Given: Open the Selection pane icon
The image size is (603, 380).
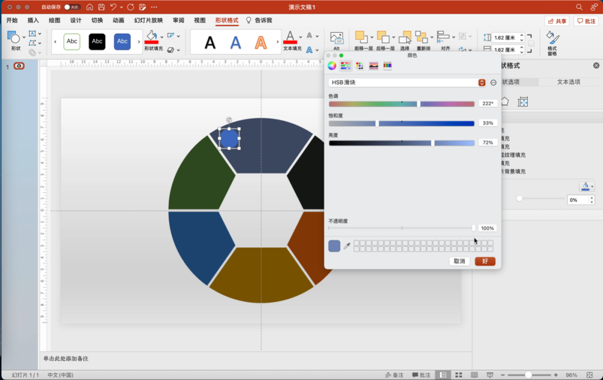Looking at the screenshot, I should 405,38.
